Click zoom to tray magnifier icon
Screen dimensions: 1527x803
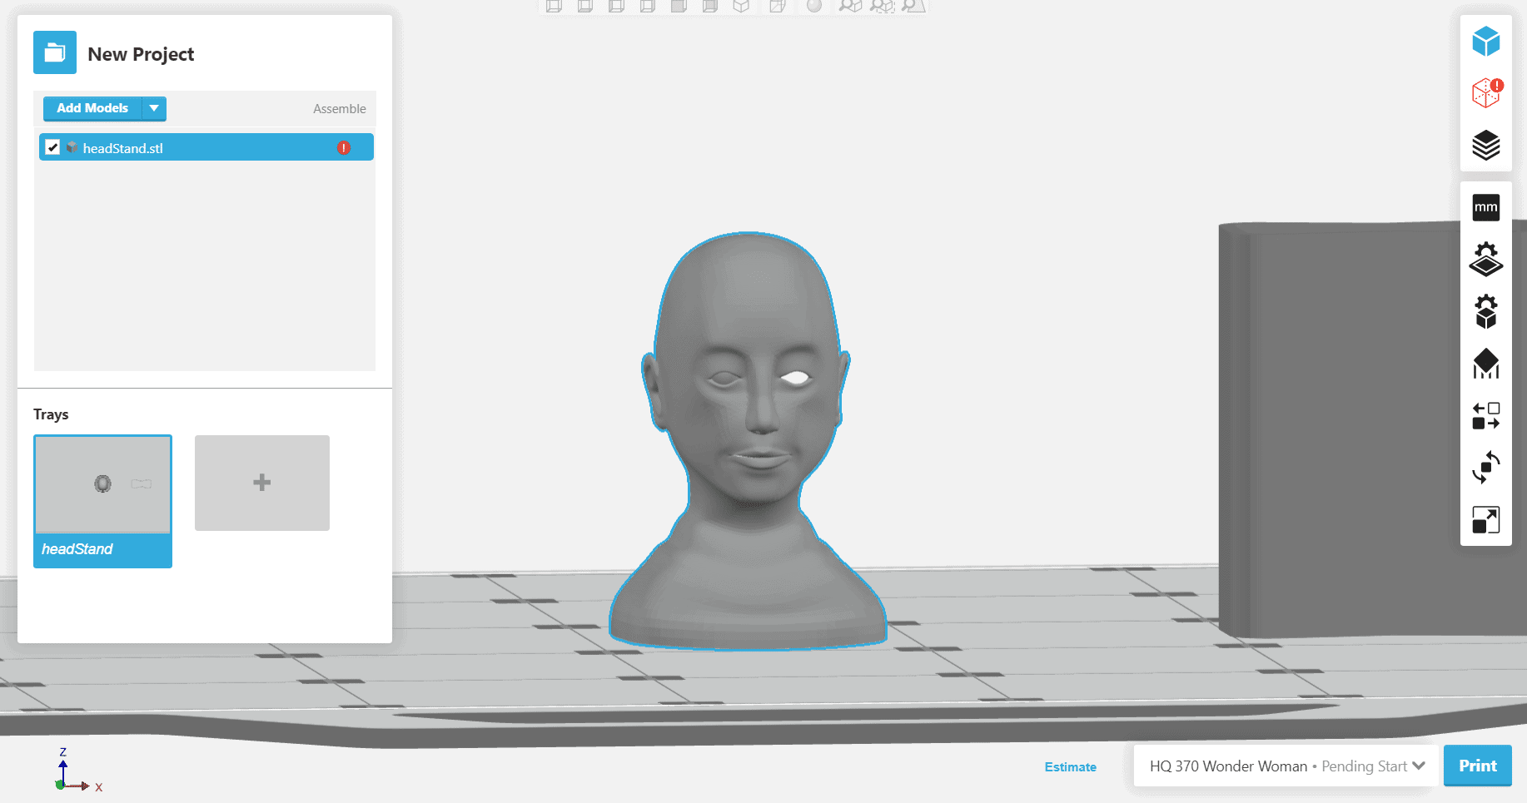tap(913, 6)
